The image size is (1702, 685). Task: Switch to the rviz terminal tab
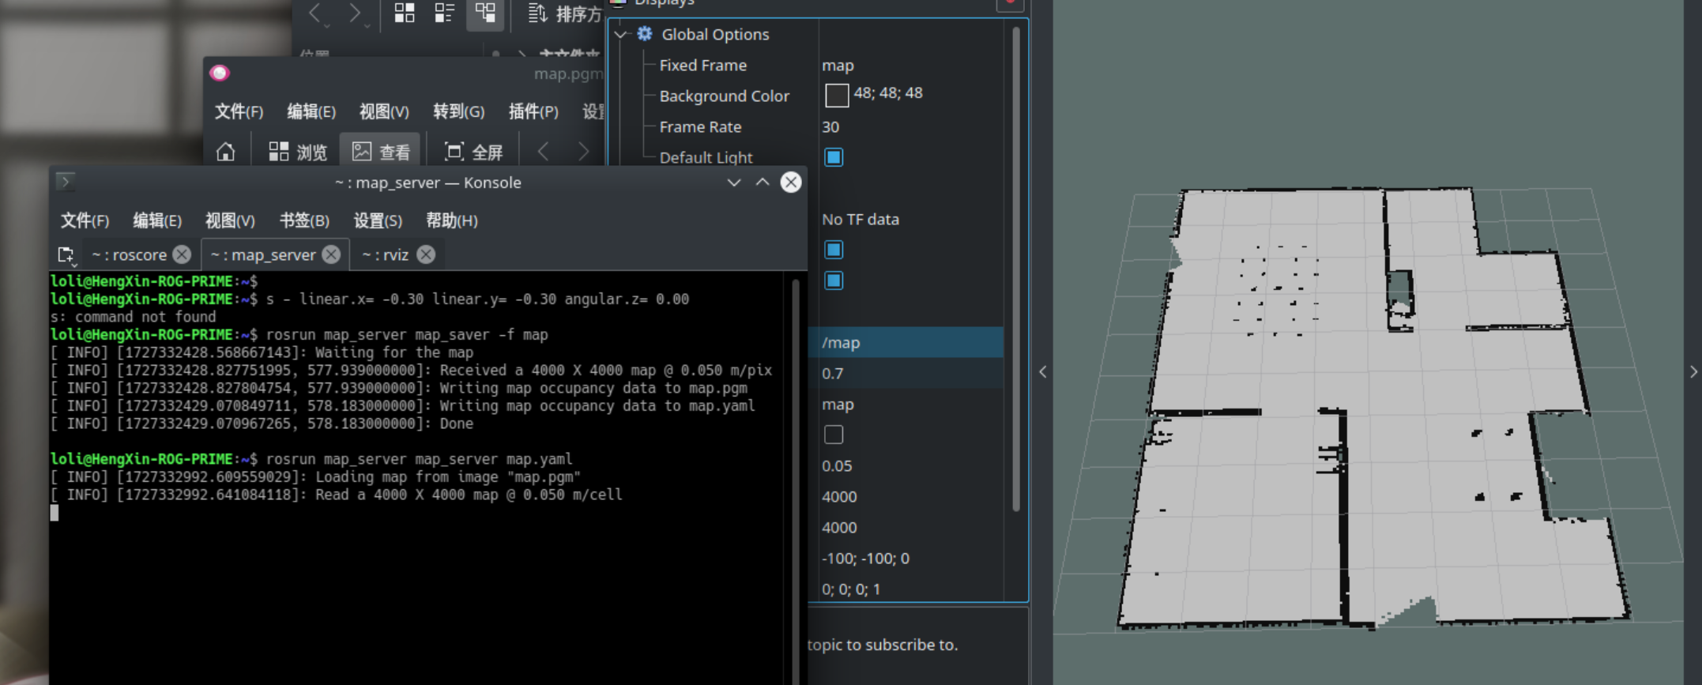pyautogui.click(x=386, y=254)
